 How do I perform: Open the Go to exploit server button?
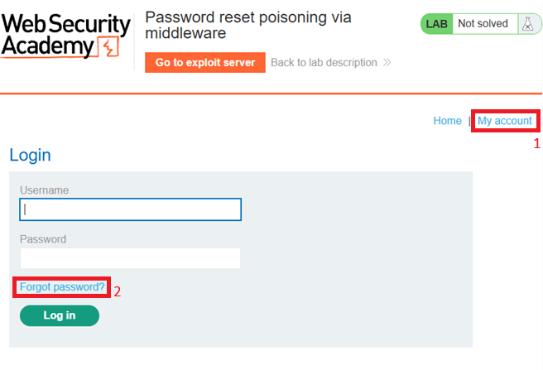(205, 62)
